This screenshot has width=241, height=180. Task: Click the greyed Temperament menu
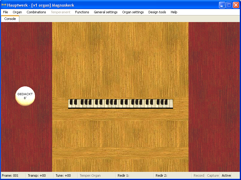point(61,12)
